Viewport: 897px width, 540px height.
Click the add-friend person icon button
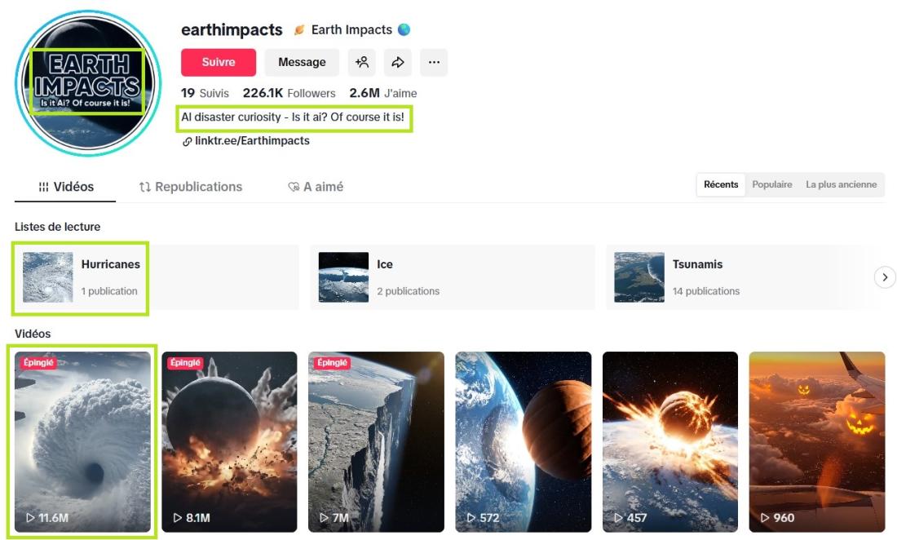click(x=361, y=62)
